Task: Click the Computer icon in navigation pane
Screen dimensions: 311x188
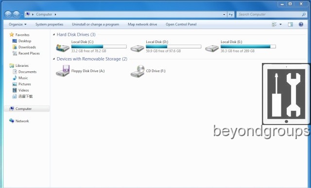Action: click(x=12, y=109)
